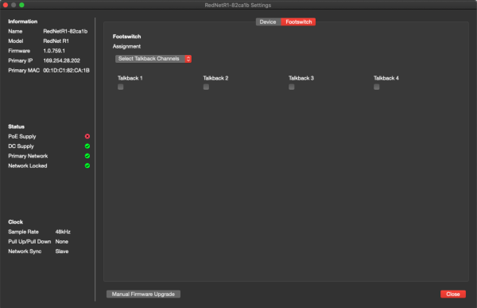Click the DC Supply green check icon
Screen dimensions: 477x308
coord(87,146)
